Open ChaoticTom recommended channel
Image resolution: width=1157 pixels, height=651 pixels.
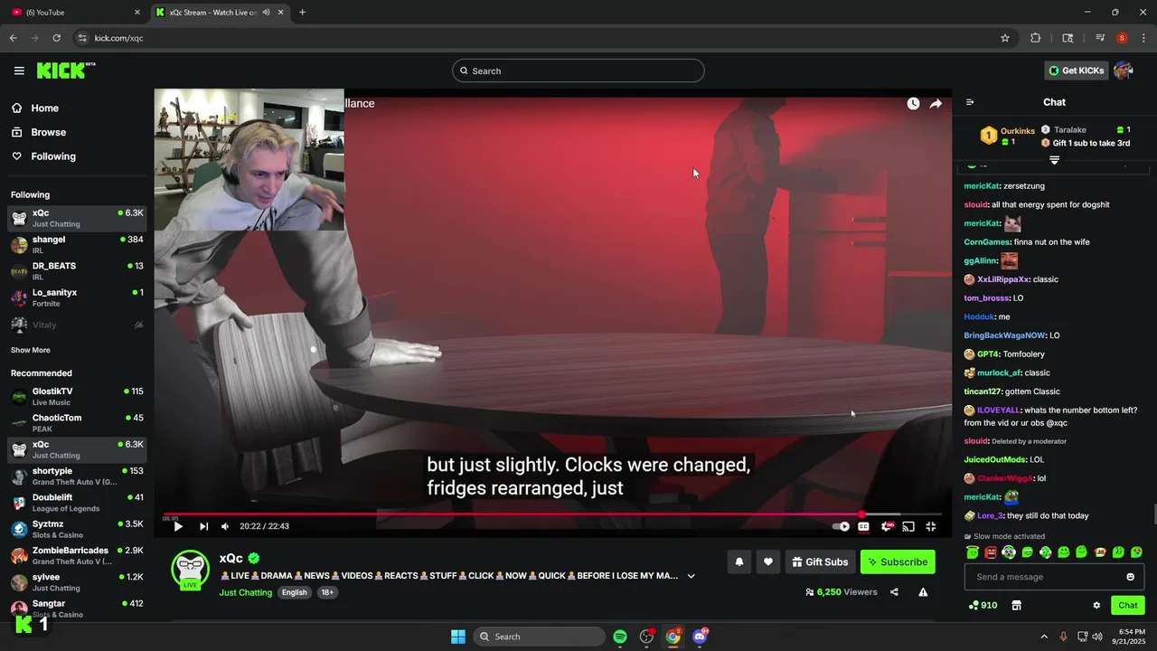pos(77,422)
